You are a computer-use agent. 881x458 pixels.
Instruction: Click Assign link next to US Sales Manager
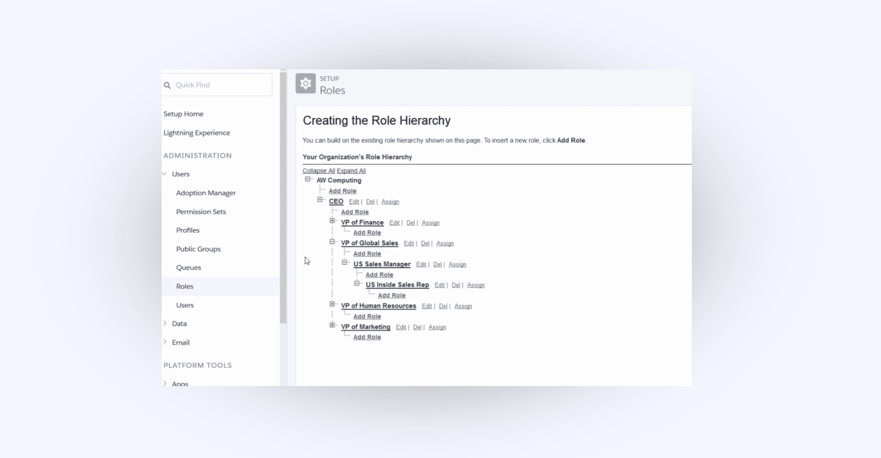pos(457,264)
